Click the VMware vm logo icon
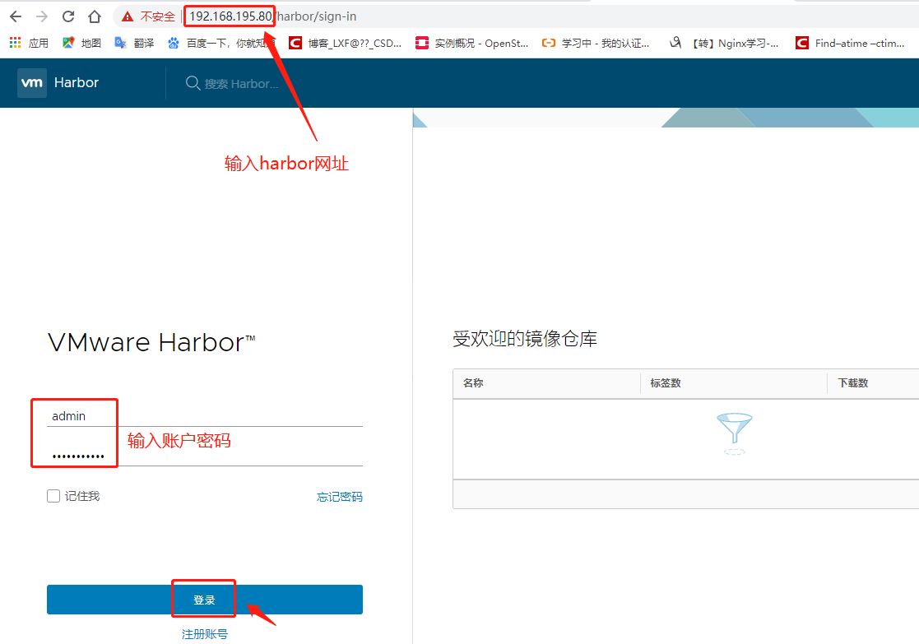Image resolution: width=919 pixels, height=644 pixels. tap(32, 83)
